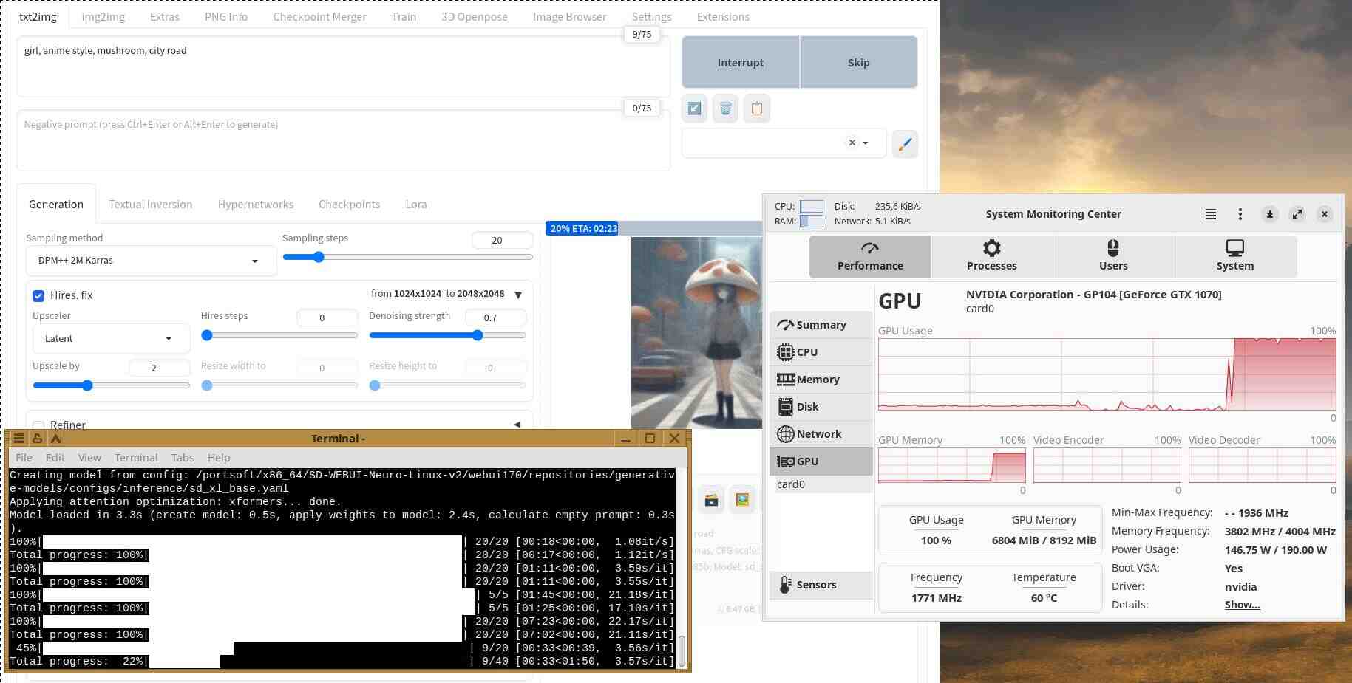The height and width of the screenshot is (683, 1352).
Task: Open the Terminal File menu
Action: coord(24,458)
